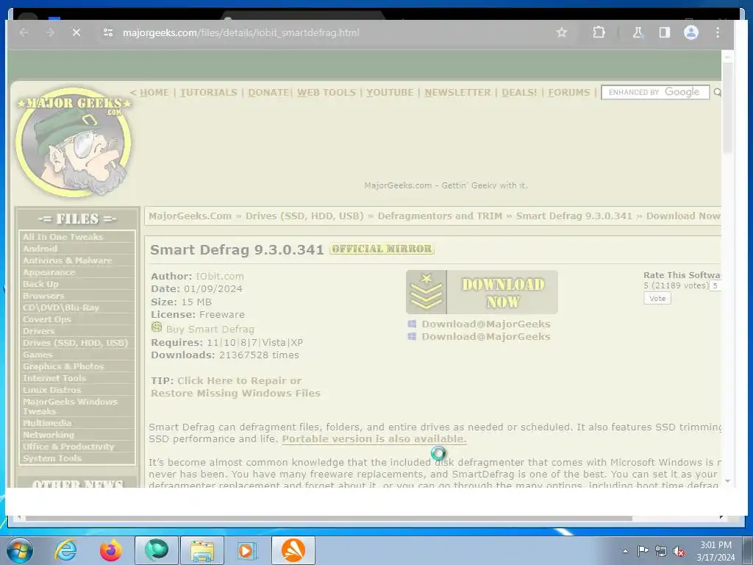Open the file explorer taskbar icon
The image size is (753, 565).
point(202,550)
